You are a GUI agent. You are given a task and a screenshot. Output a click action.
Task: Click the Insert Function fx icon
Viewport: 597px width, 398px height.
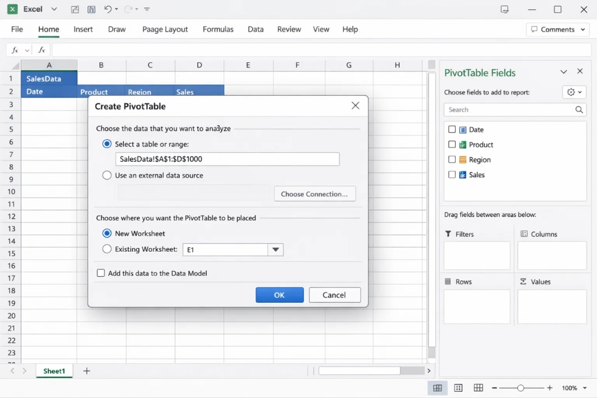42,50
